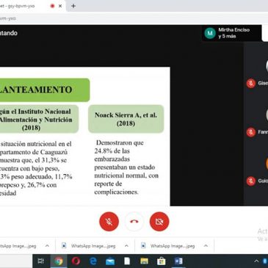This screenshot has height=268, width=268.
Task: Click the text 'reporte de complicaciones.'
Action: click(116, 188)
